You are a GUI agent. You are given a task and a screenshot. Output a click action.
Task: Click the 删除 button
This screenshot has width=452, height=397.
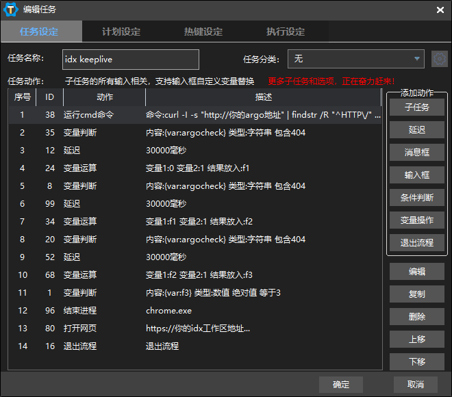(417, 317)
